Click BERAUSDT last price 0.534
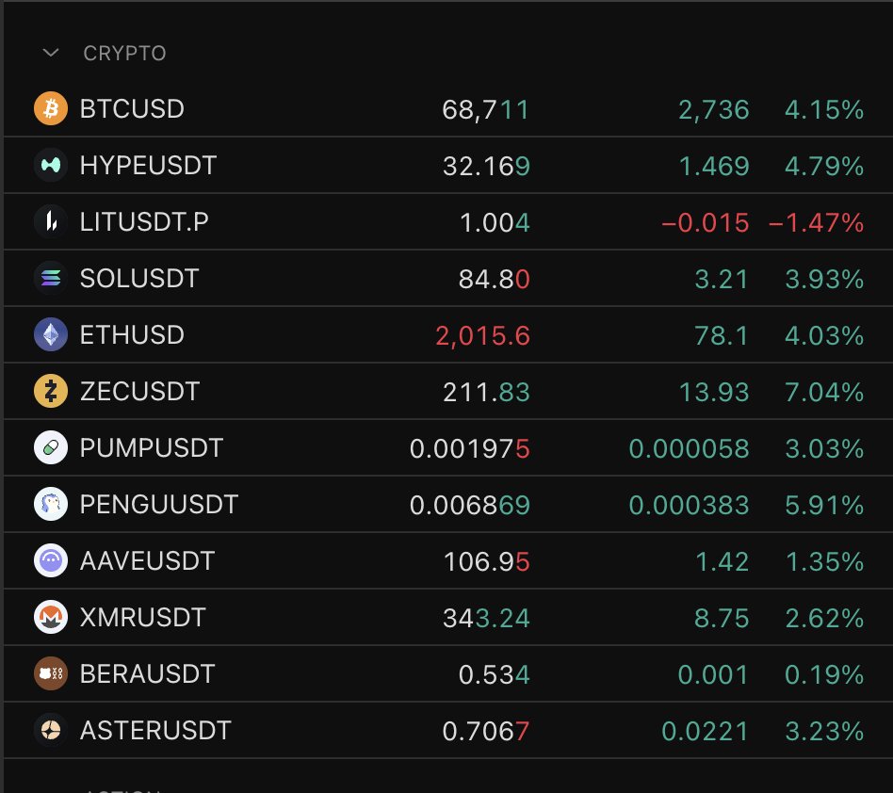Image resolution: width=893 pixels, height=793 pixels. point(495,674)
